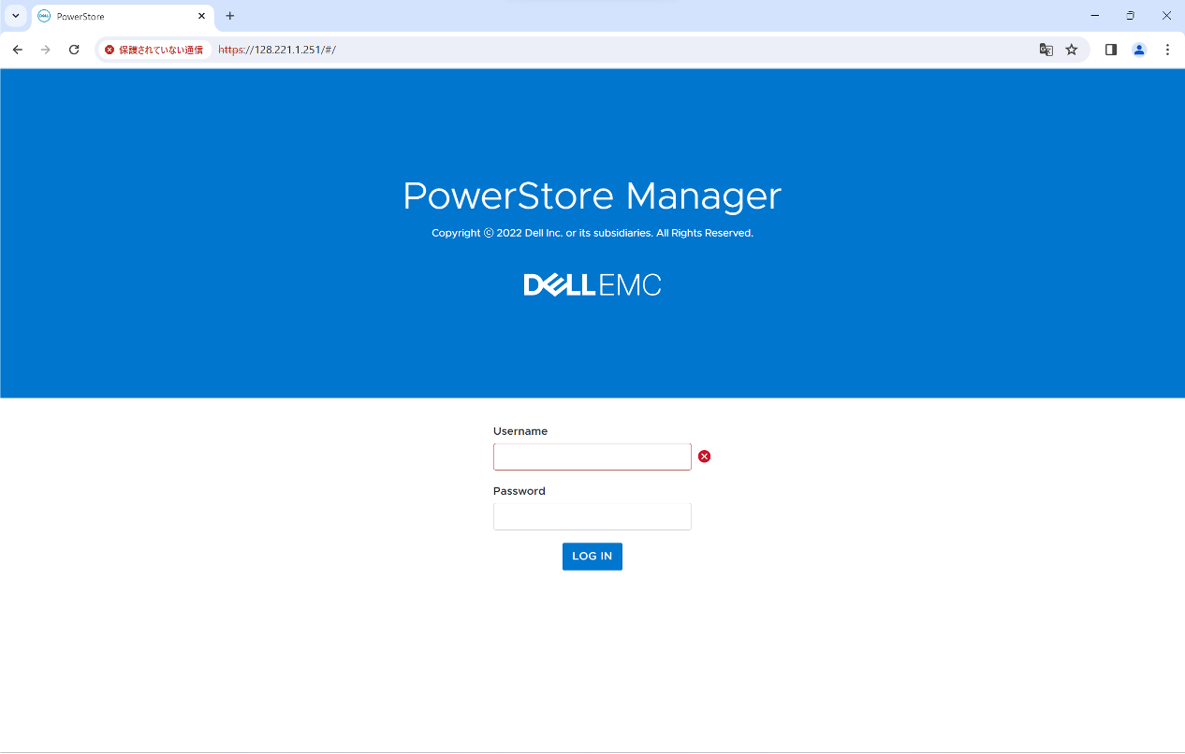
Task: Open the Translate page icon
Action: 1046,50
